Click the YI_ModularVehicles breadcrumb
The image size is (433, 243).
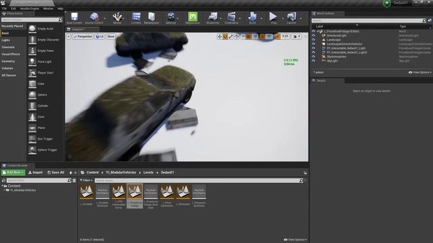pyautogui.click(x=121, y=173)
